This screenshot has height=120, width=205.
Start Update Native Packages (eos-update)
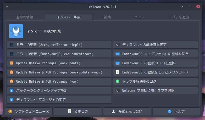[59, 63]
